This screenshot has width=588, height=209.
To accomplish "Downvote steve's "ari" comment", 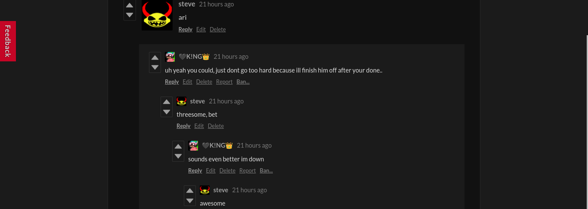I will pyautogui.click(x=130, y=15).
